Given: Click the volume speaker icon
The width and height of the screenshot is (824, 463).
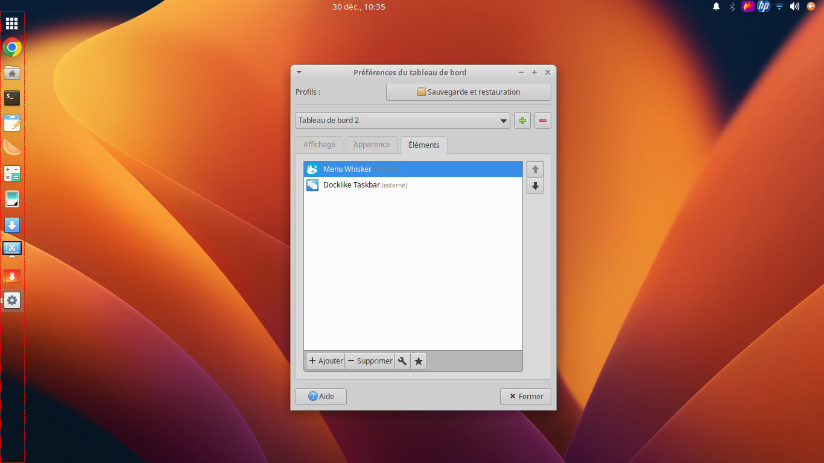Looking at the screenshot, I should (795, 7).
